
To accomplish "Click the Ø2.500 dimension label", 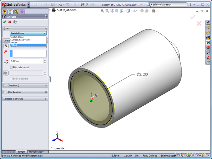I will point(142,74).
